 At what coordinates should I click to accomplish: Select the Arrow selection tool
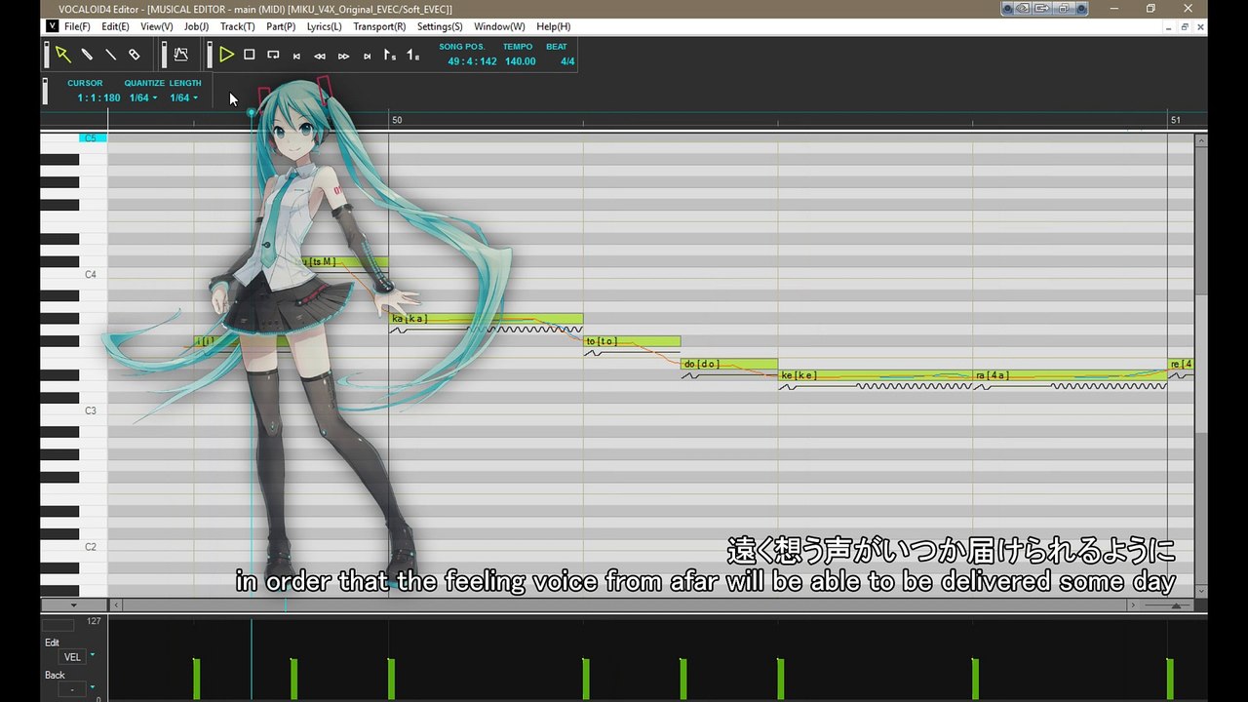click(62, 55)
